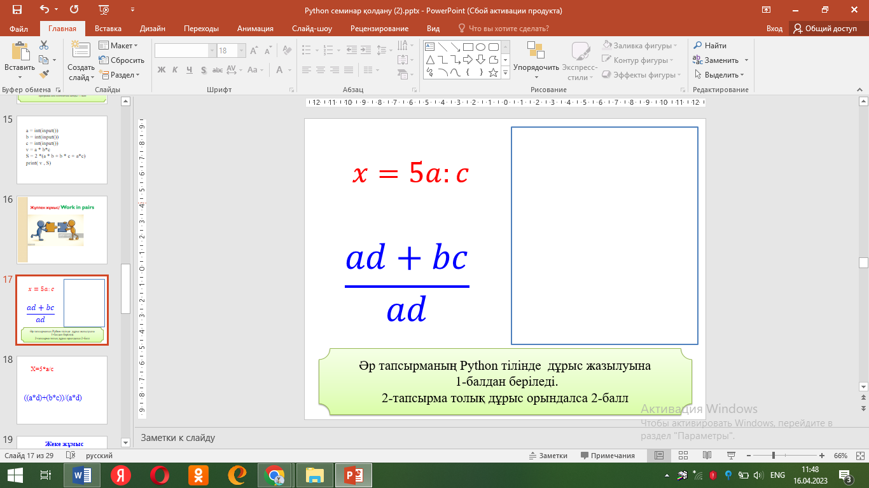
Task: Toggle the Примечания comments pane
Action: point(608,456)
